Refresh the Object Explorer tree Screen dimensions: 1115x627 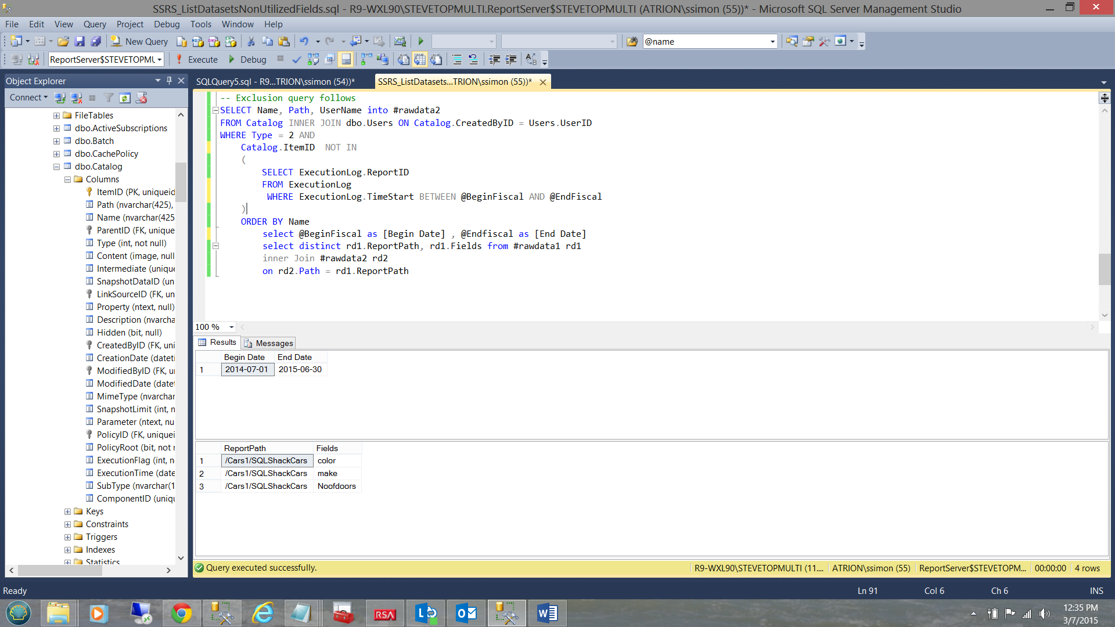click(x=125, y=98)
